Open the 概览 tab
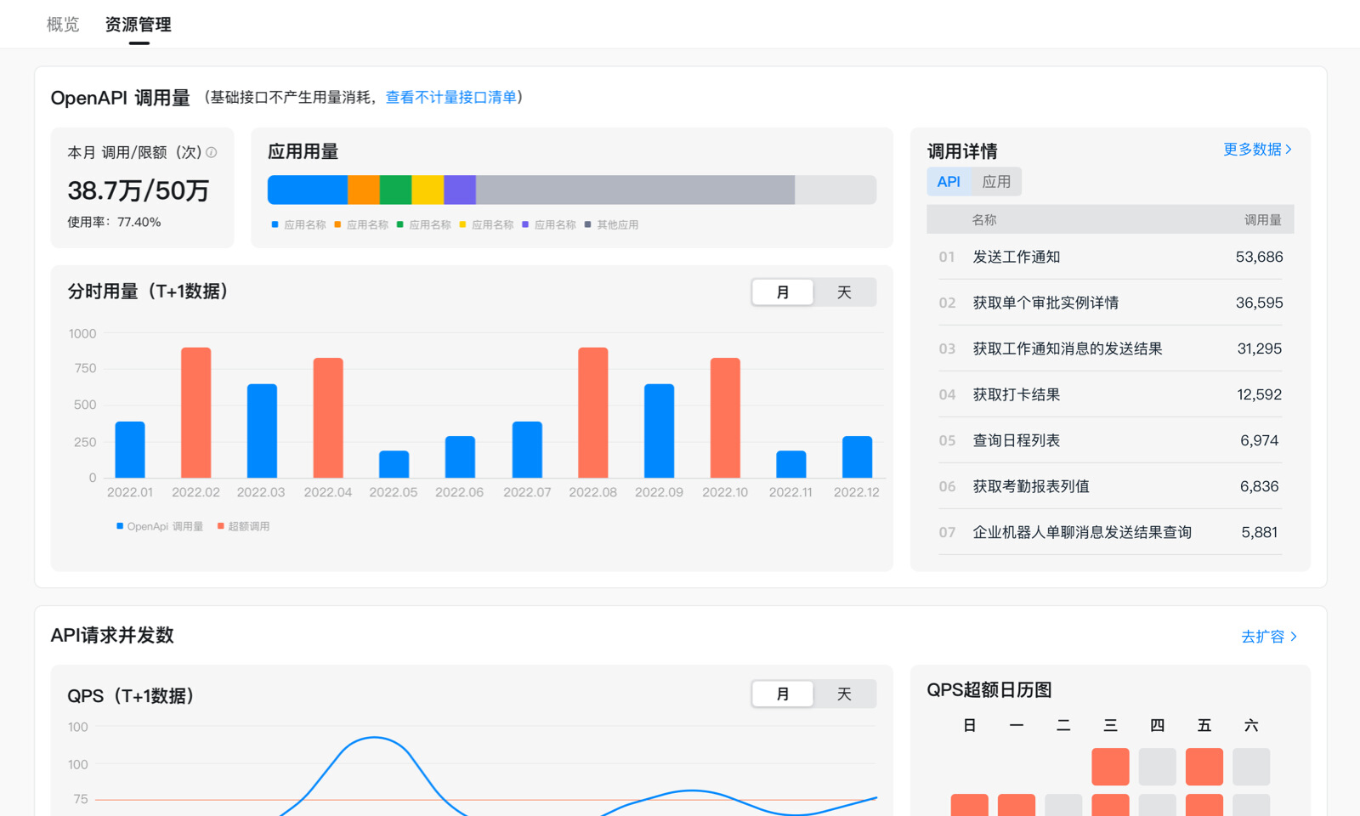 click(63, 25)
